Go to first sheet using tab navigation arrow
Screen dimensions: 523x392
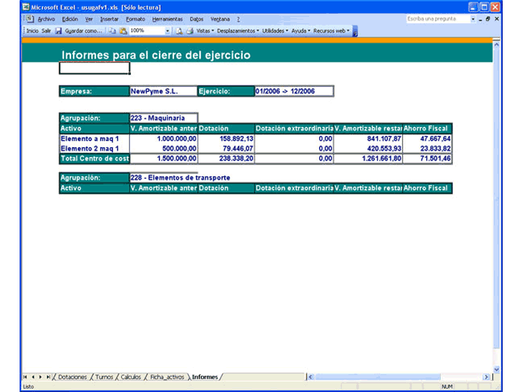click(x=25, y=377)
